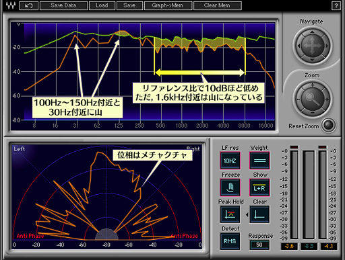Open the help question mark button
The width and height of the screenshot is (345, 260).
point(336,6)
